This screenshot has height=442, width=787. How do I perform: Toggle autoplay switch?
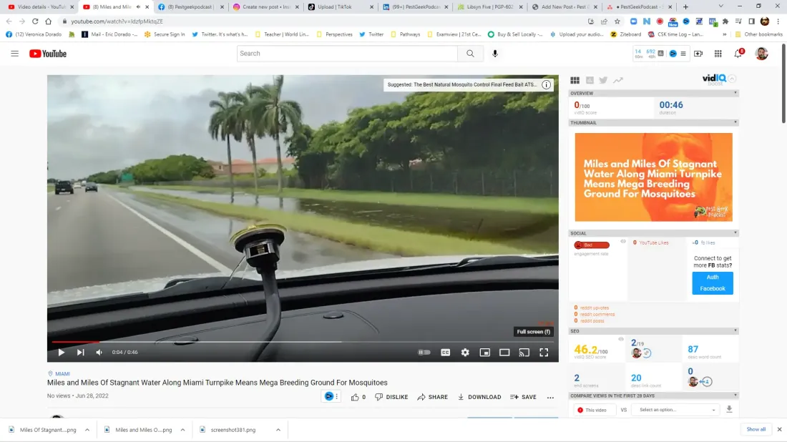[424, 352]
